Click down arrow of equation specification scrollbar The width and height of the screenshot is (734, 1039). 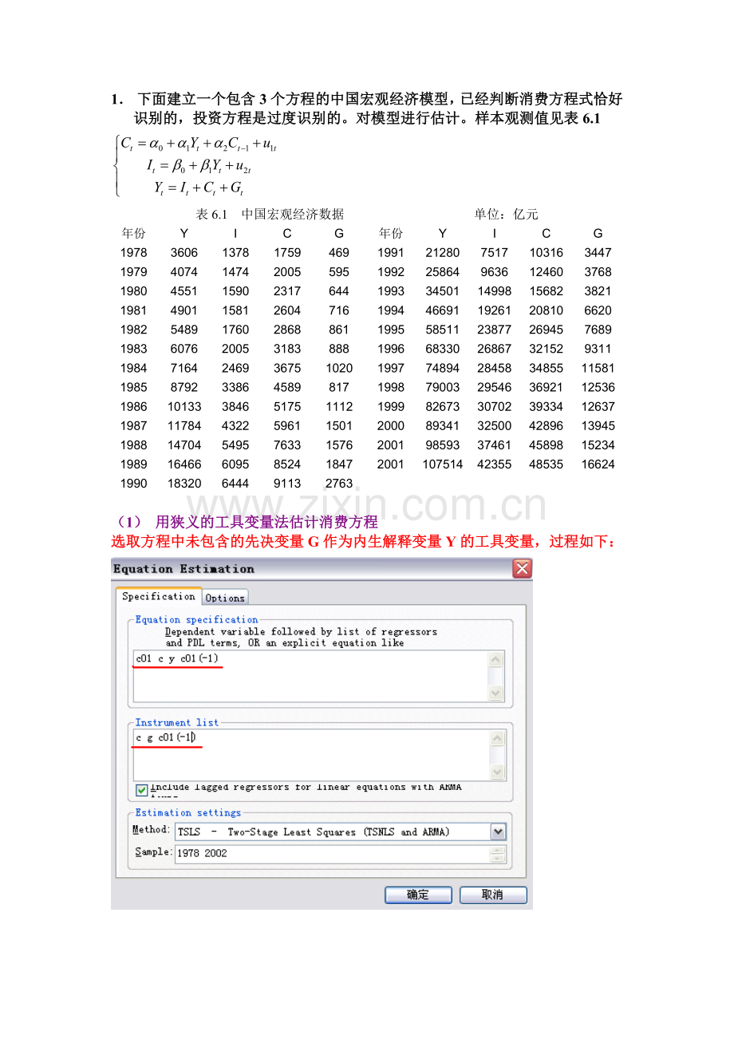click(495, 693)
